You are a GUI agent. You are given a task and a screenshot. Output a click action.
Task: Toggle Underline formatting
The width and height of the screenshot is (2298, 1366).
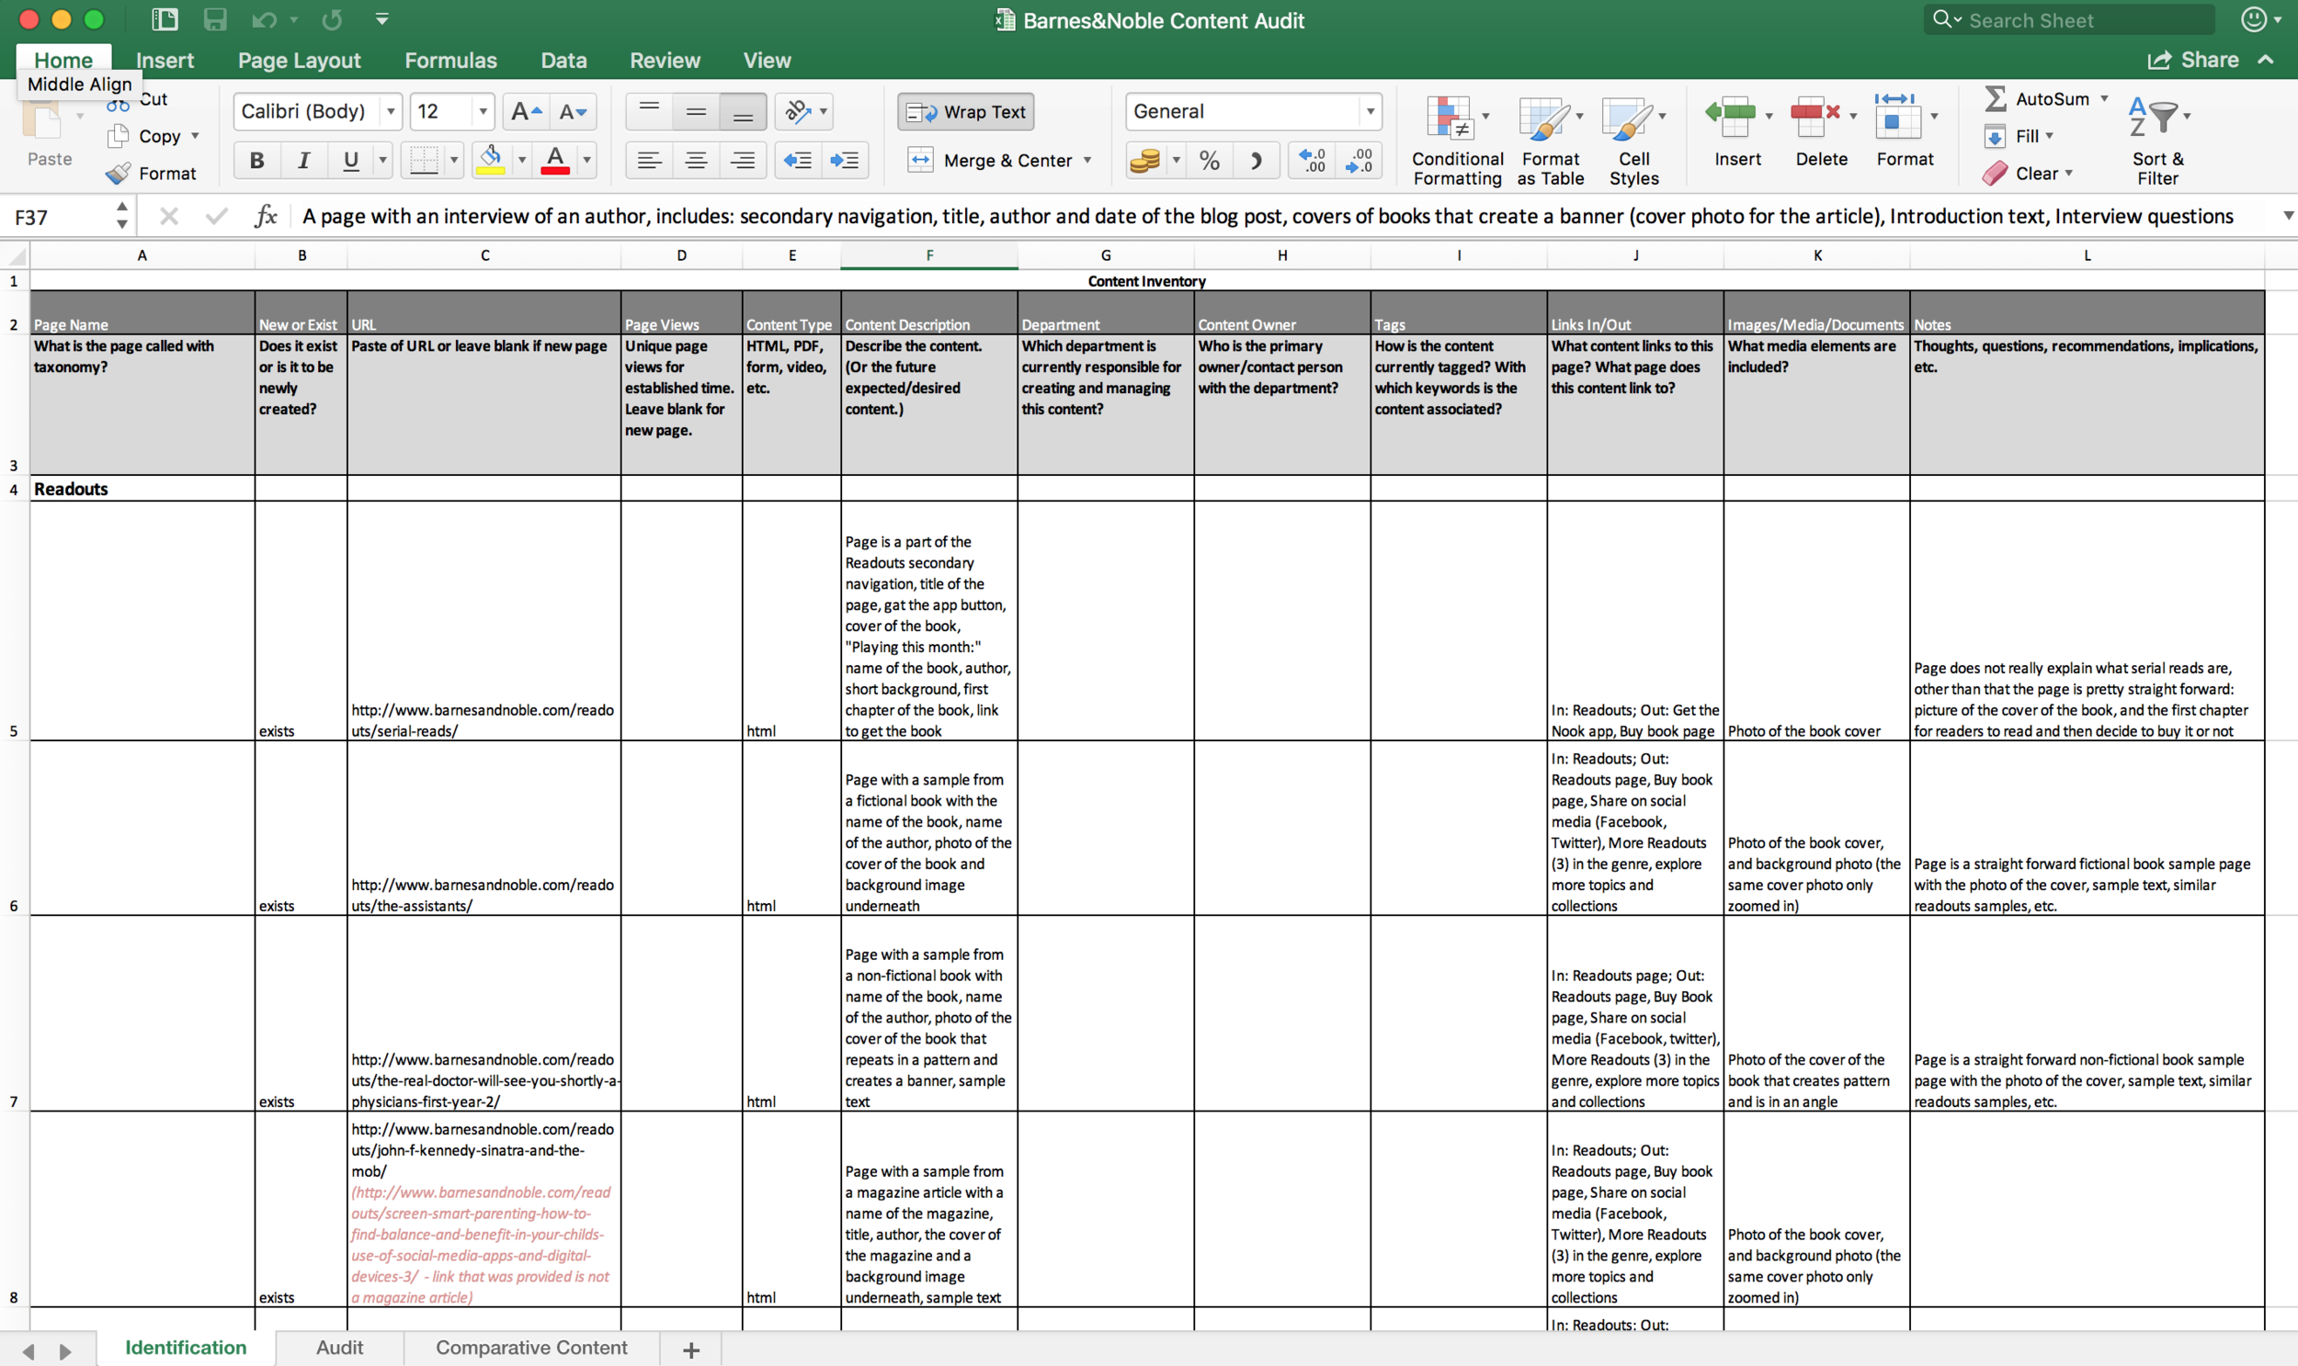[x=350, y=160]
